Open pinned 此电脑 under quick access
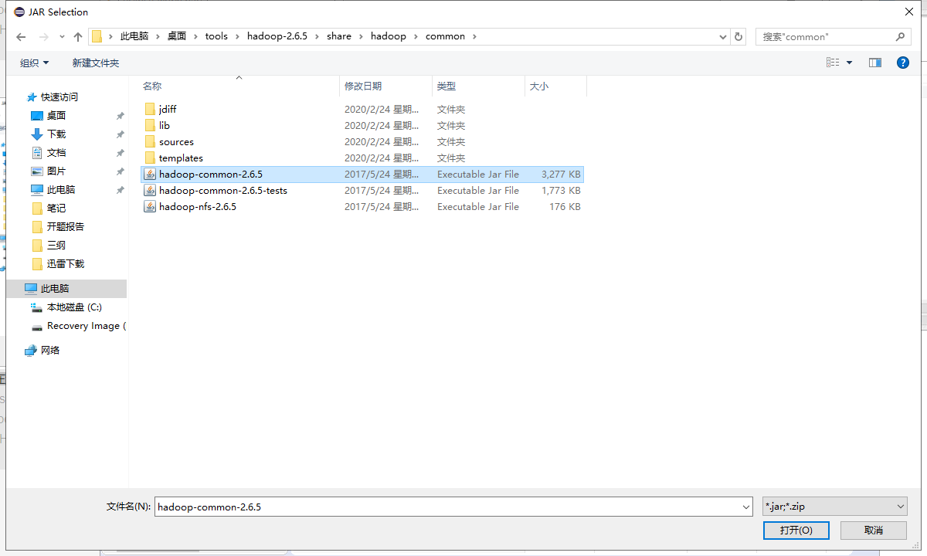Image resolution: width=927 pixels, height=556 pixels. point(61,189)
